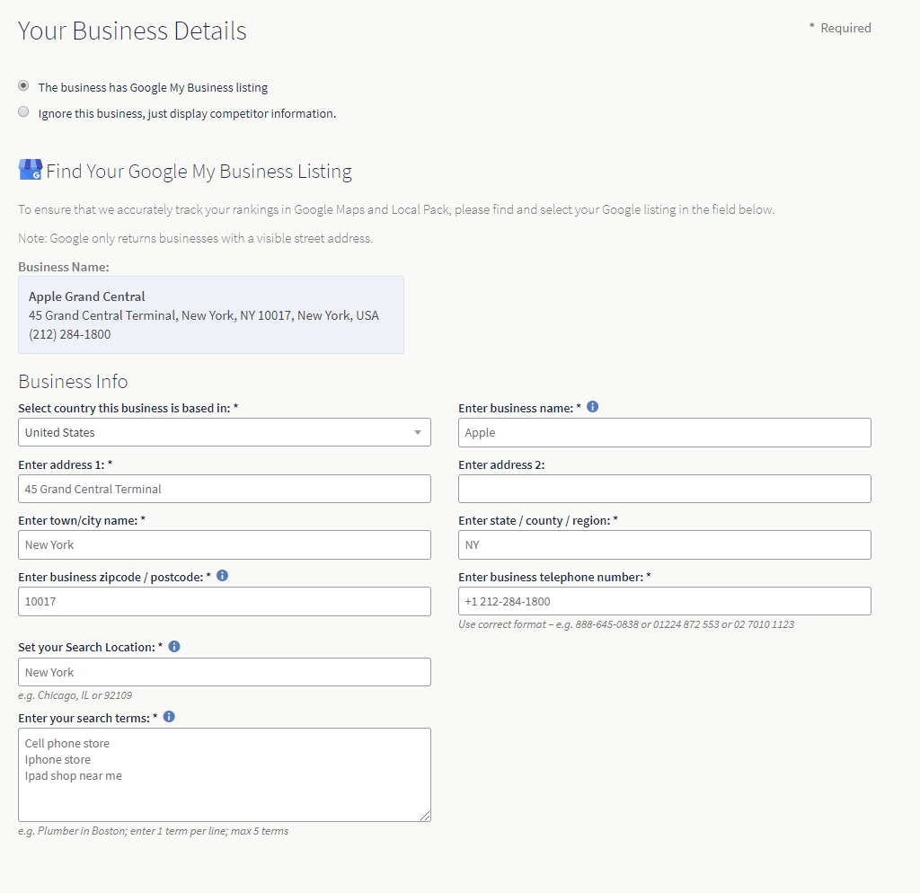Click info icon next to business name label

pyautogui.click(x=593, y=407)
